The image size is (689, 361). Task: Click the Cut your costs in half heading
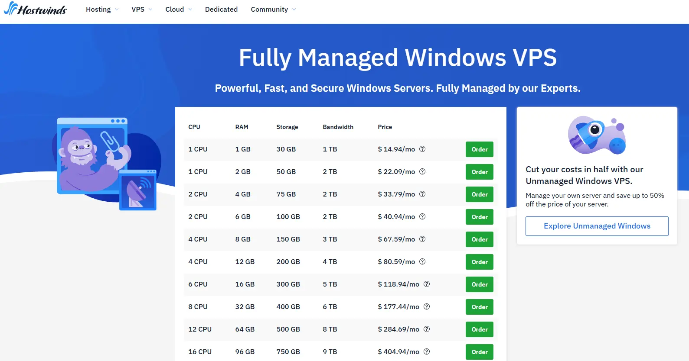(x=584, y=175)
